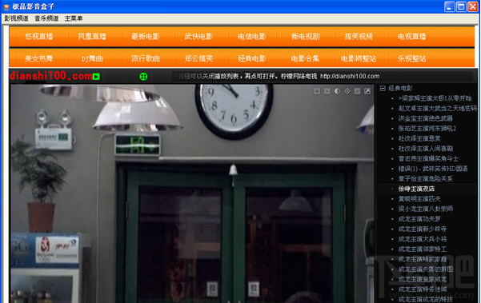The height and width of the screenshot is (303, 481).
Task: Open the 影视频道 menu
Action: pyautogui.click(x=16, y=18)
